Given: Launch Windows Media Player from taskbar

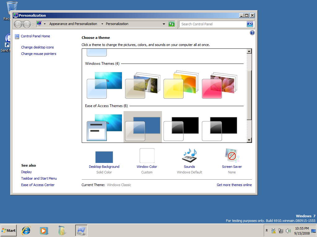Looking at the screenshot, I should (x=44, y=230).
